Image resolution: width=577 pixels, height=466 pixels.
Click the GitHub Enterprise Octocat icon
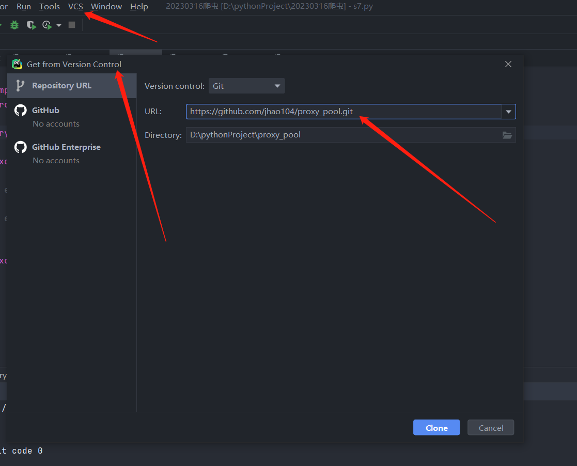(x=21, y=147)
